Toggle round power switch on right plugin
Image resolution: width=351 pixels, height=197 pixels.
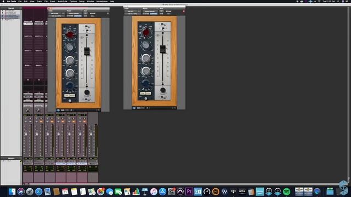pos(146,99)
